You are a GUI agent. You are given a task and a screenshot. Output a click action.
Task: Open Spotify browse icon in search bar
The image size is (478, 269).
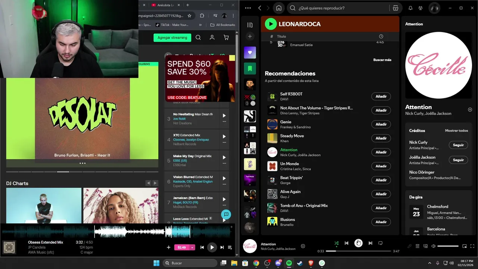click(395, 8)
